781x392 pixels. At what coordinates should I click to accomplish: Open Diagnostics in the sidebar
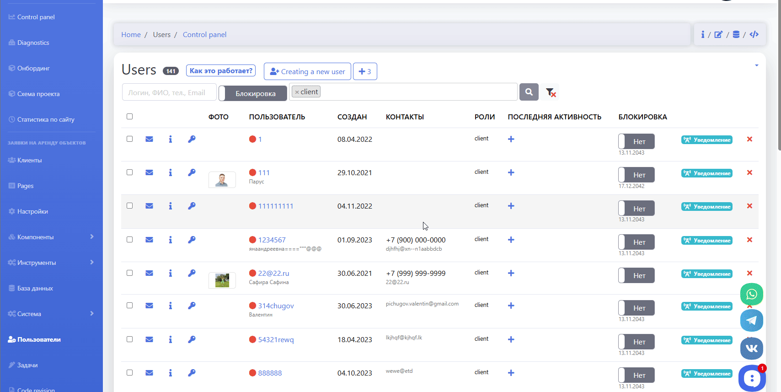[33, 43]
